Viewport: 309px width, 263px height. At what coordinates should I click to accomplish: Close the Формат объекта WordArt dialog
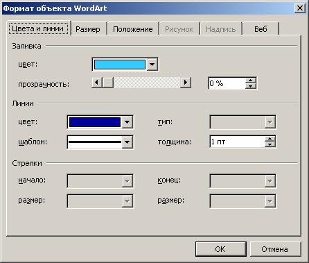coord(300,8)
